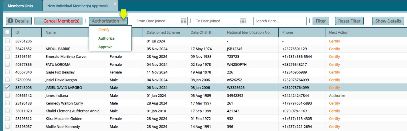Open the From Date Joined calendar icon
The width and height of the screenshot is (407, 131).
pos(184,21)
